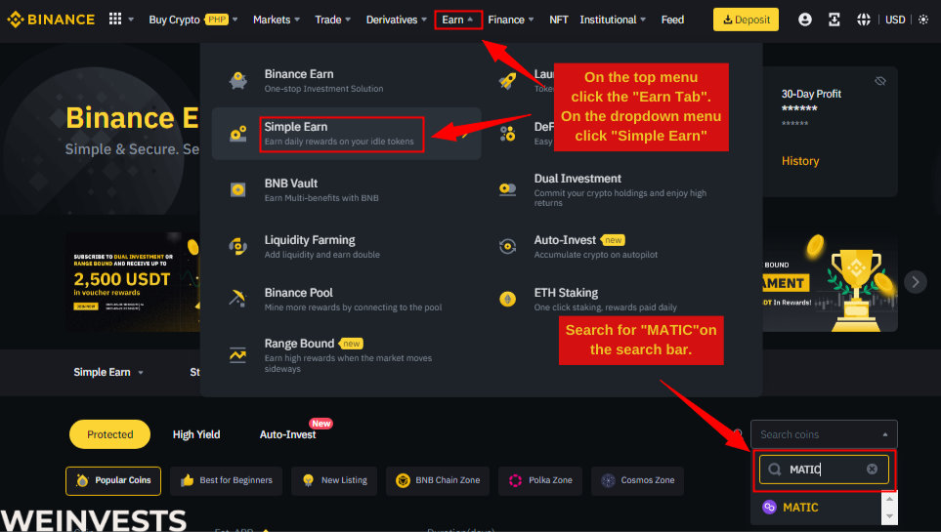Select the New Listing filter

334,480
